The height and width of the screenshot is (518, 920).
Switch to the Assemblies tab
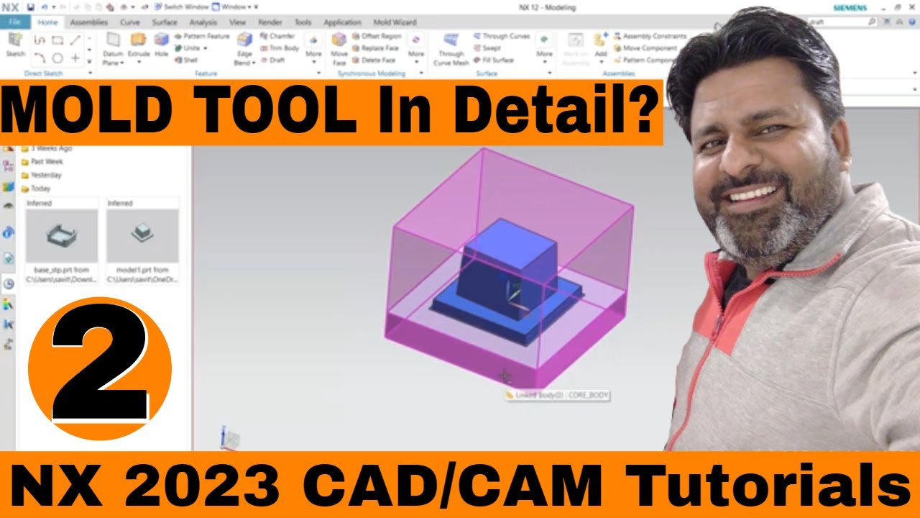click(x=89, y=22)
